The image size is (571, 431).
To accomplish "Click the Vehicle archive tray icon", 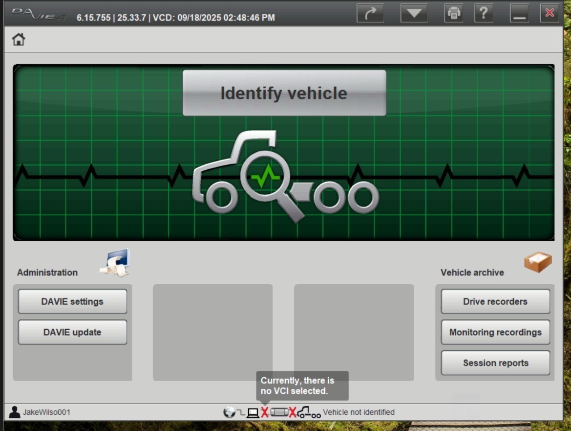I will [x=538, y=263].
